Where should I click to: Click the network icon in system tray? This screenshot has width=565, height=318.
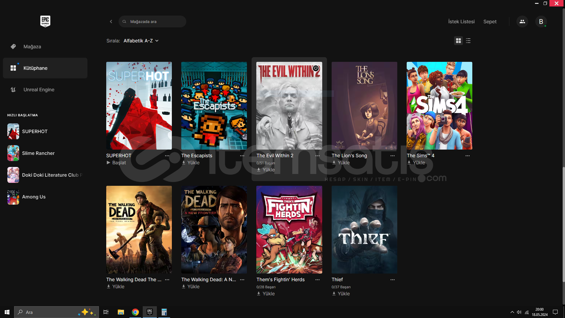pyautogui.click(x=527, y=312)
